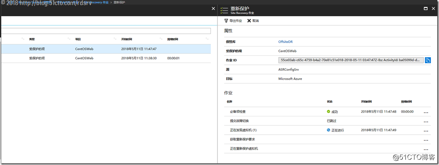Click the jobs filter search box
This screenshot has width=439, height=165.
pos(105,31)
